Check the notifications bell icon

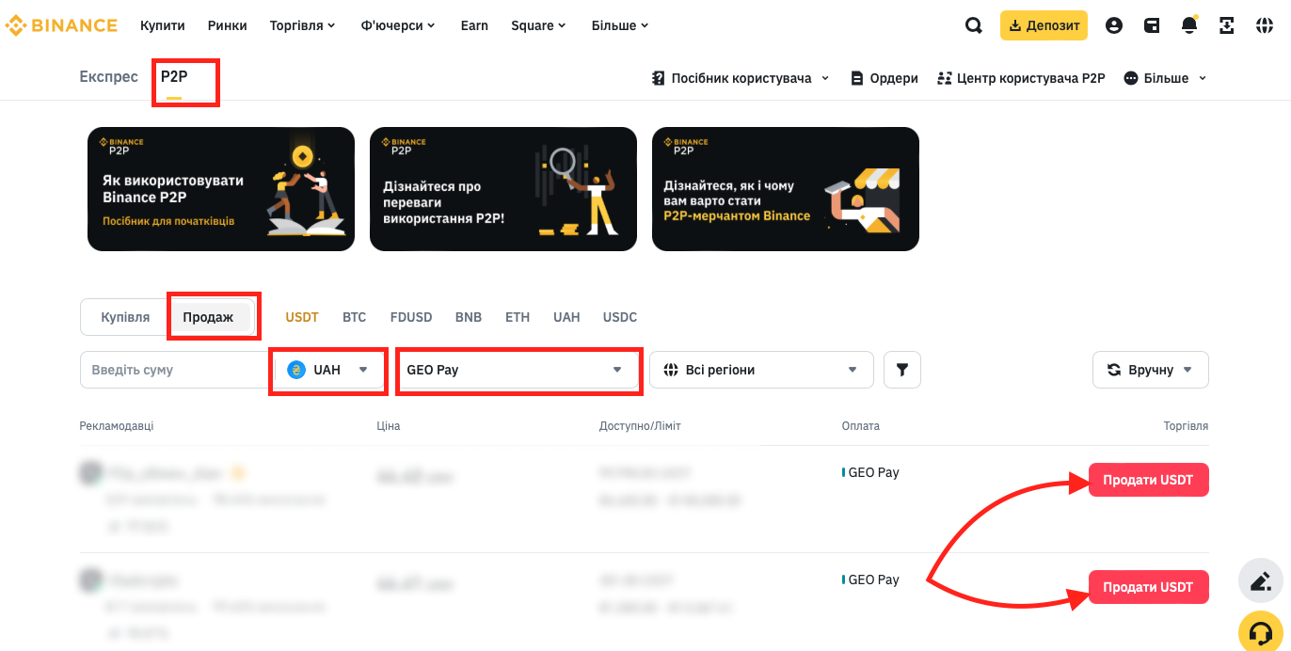[x=1189, y=25]
